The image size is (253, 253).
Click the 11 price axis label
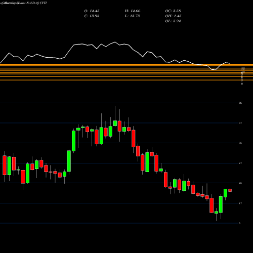tap(240, 203)
